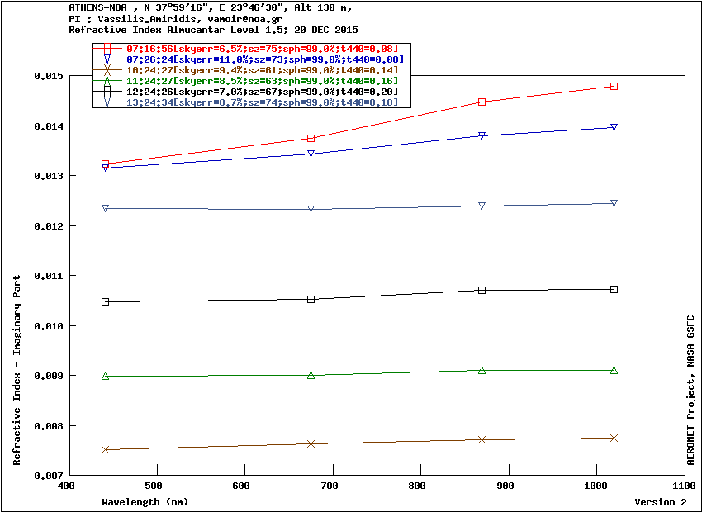Click the Version 2 text

pyautogui.click(x=661, y=502)
